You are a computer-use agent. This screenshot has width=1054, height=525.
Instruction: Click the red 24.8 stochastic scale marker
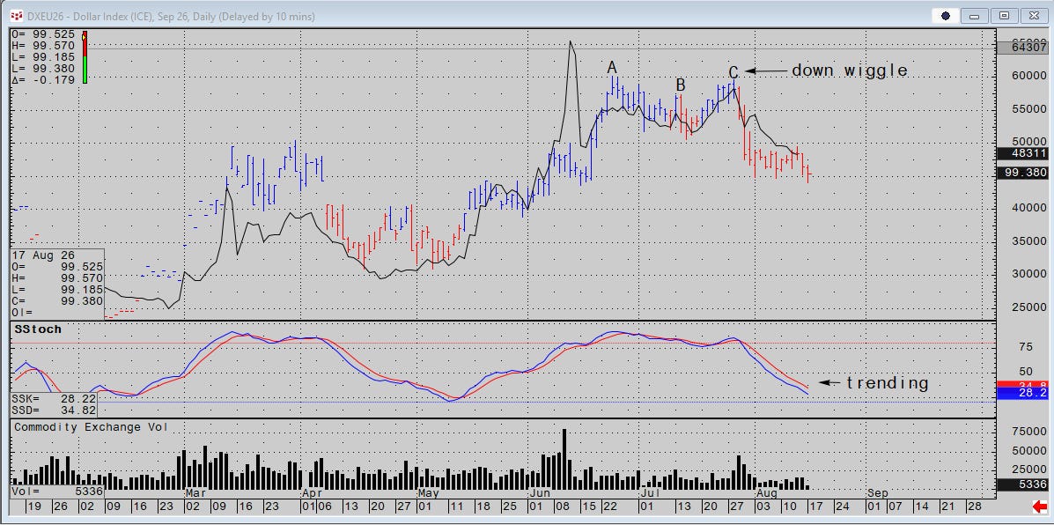coord(1022,384)
